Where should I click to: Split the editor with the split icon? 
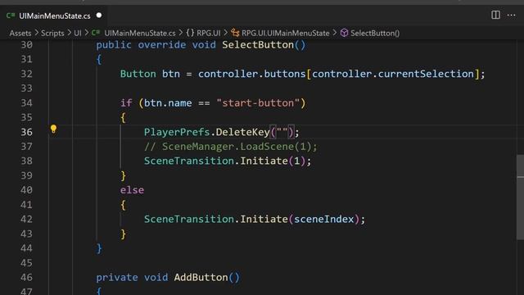pos(495,15)
